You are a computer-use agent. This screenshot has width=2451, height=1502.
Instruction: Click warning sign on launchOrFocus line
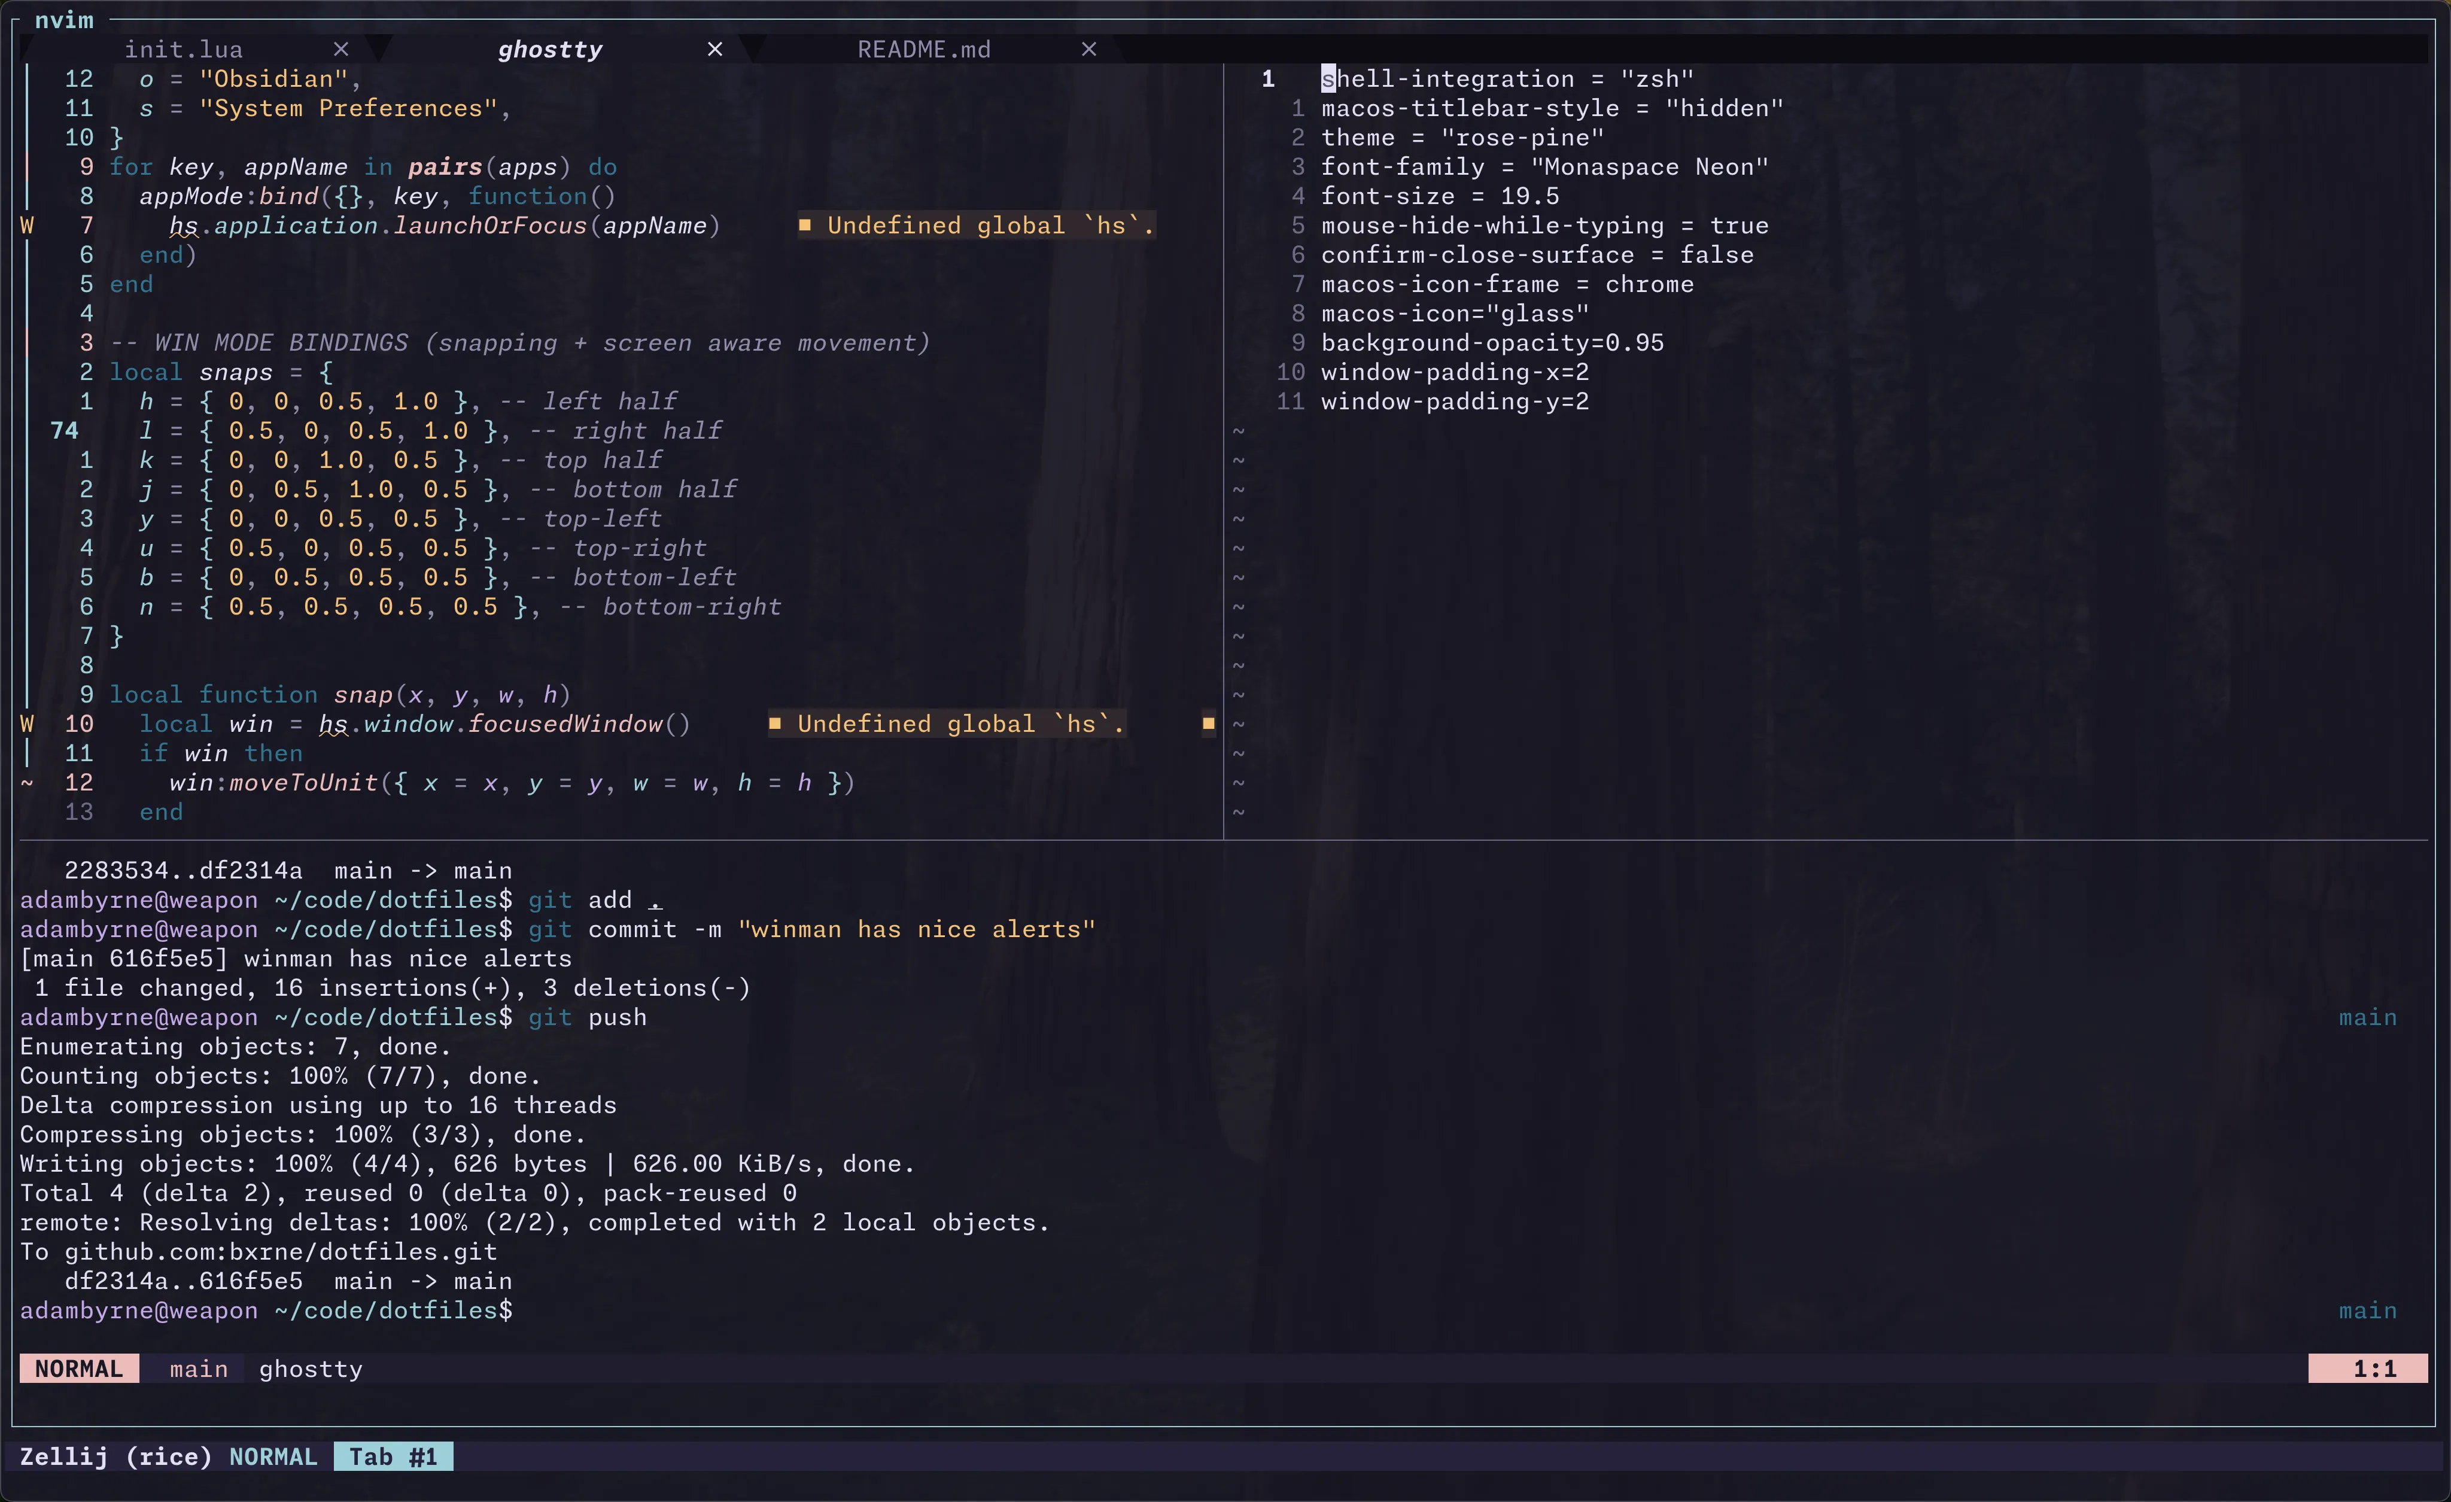click(27, 226)
